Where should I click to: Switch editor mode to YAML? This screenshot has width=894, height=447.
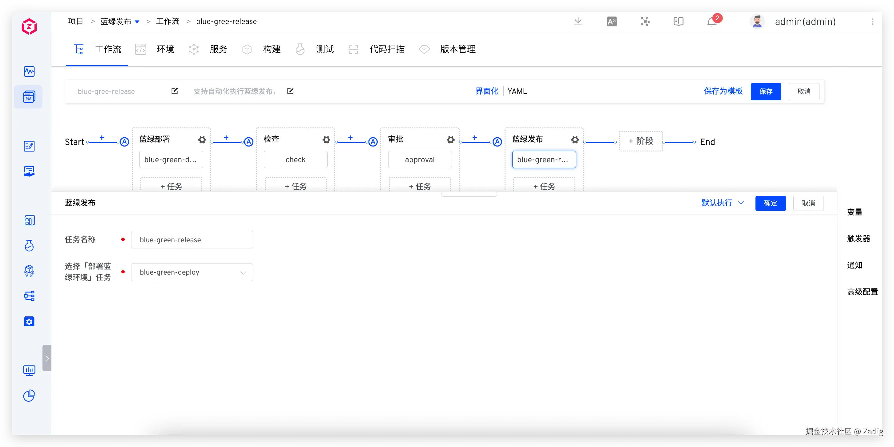pyautogui.click(x=517, y=91)
